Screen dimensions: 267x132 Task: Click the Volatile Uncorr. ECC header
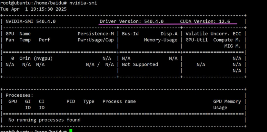213,34
